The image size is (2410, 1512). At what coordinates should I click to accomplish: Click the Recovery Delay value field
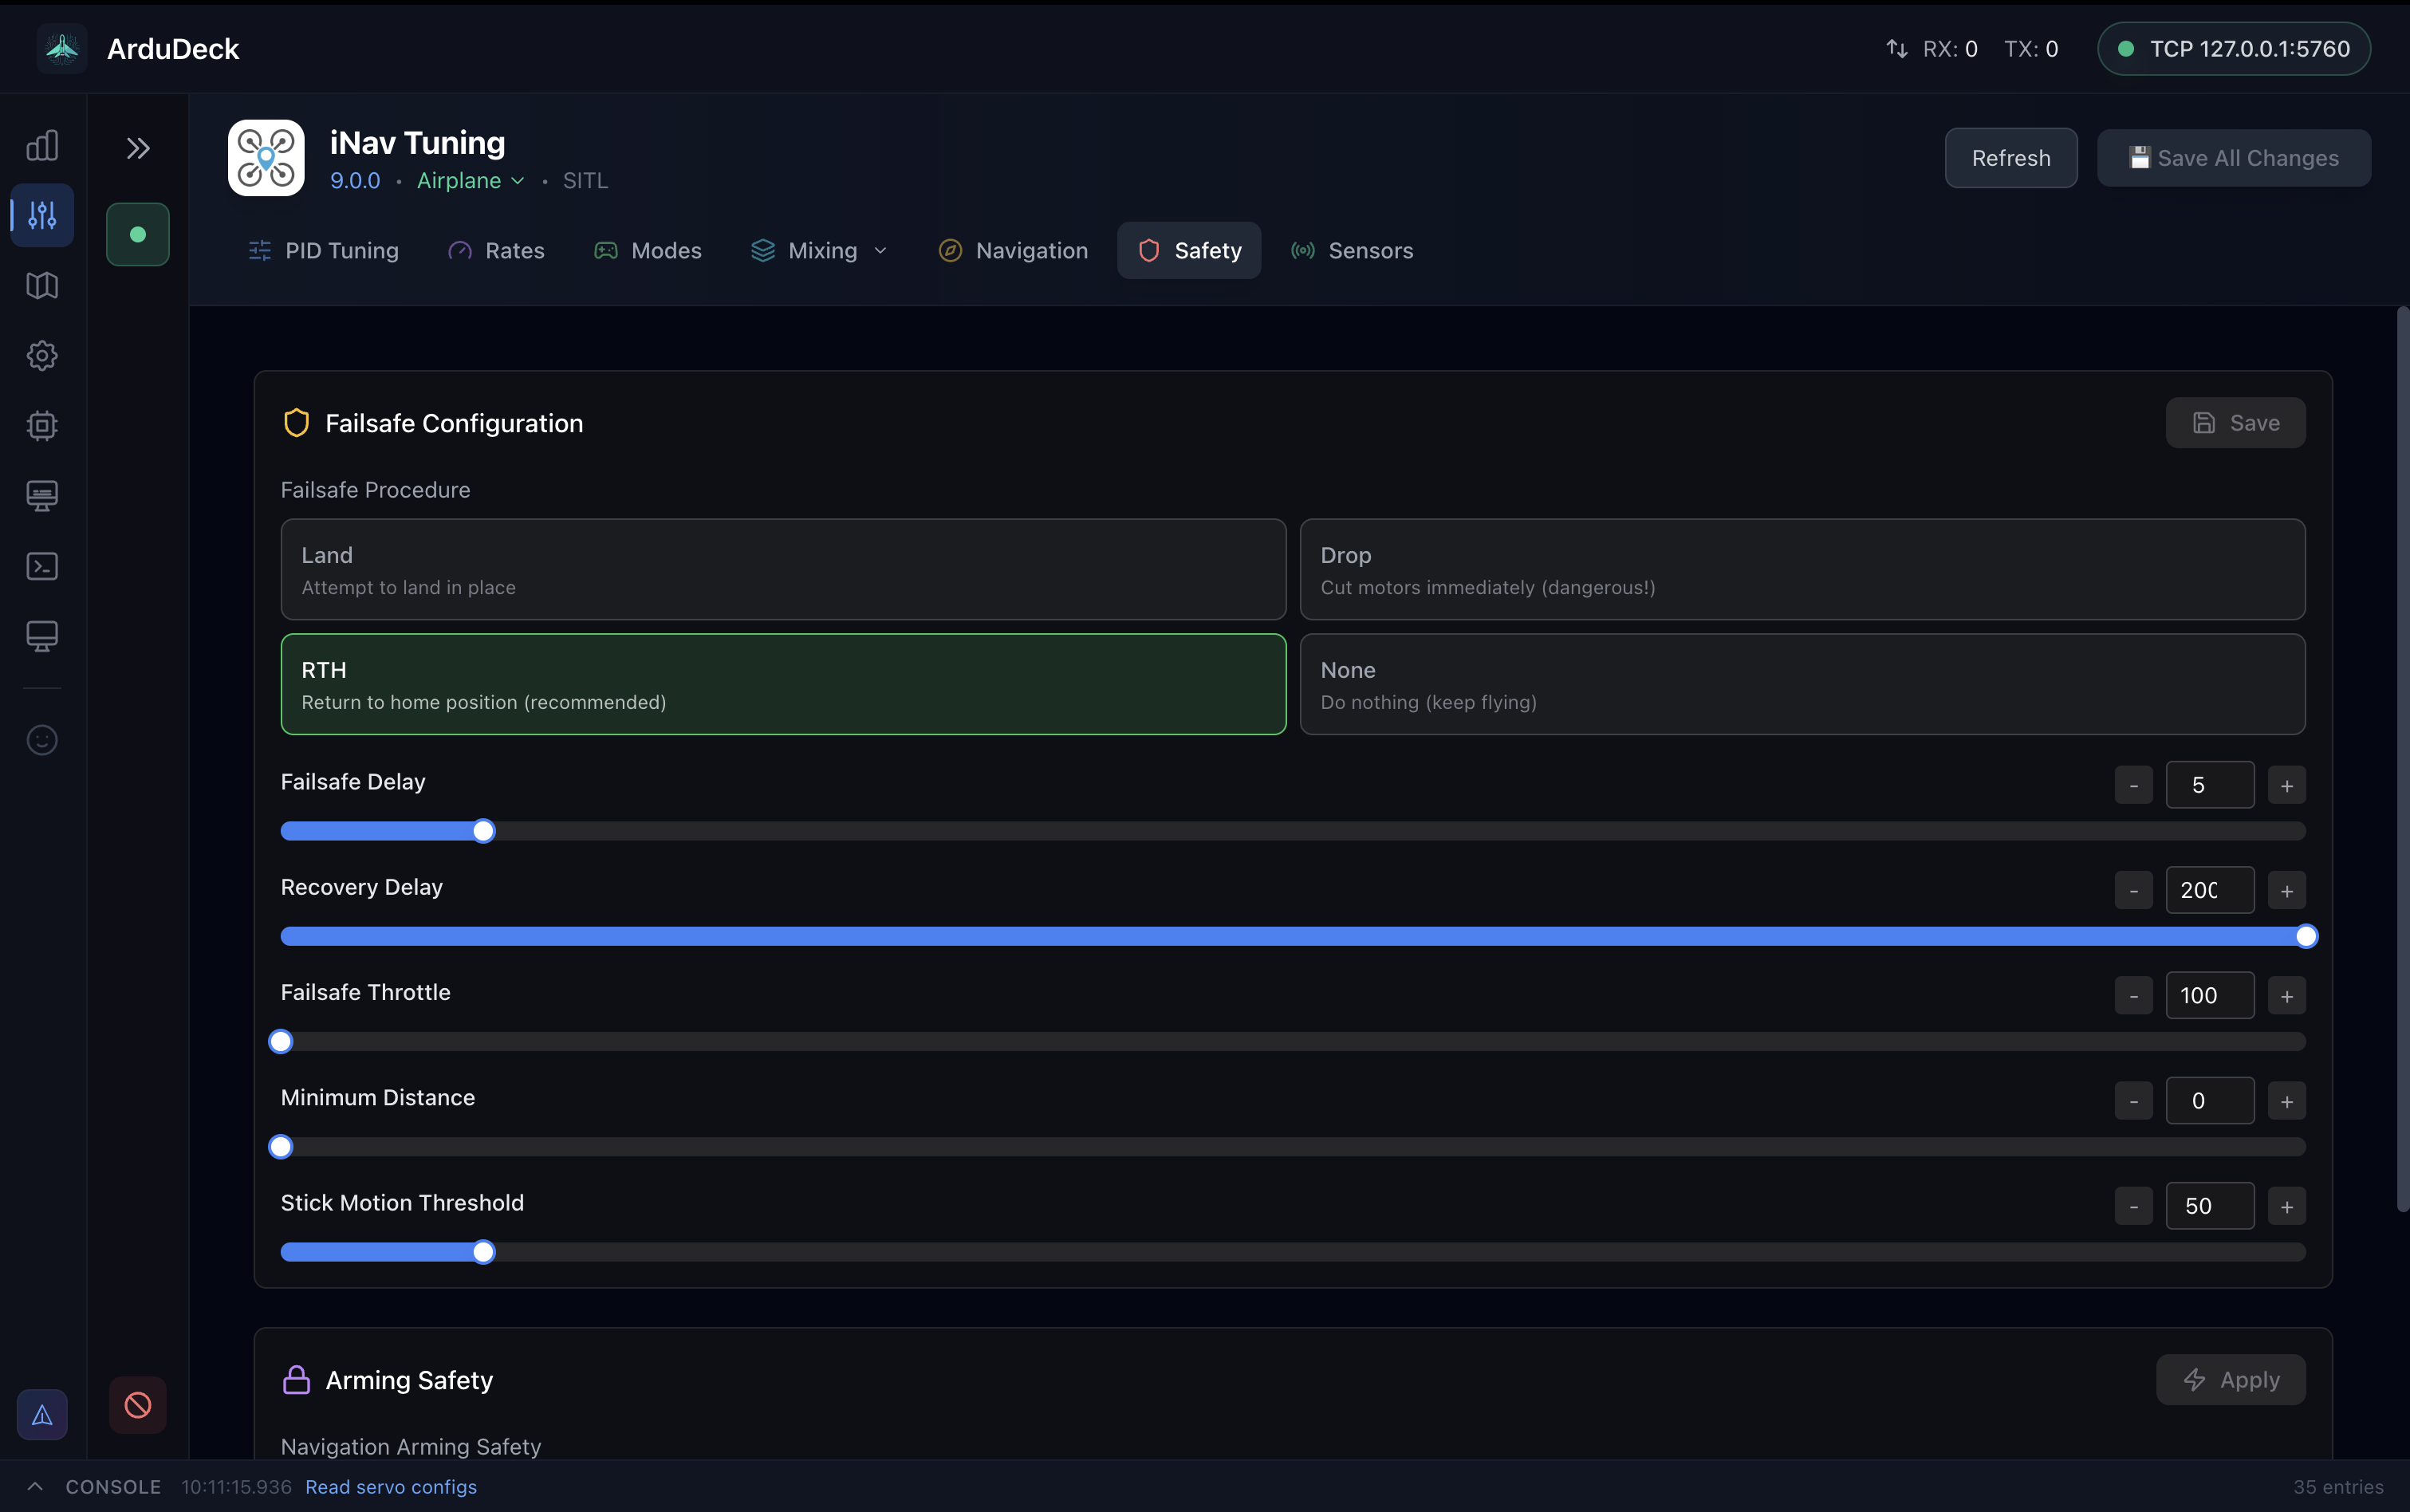2209,890
